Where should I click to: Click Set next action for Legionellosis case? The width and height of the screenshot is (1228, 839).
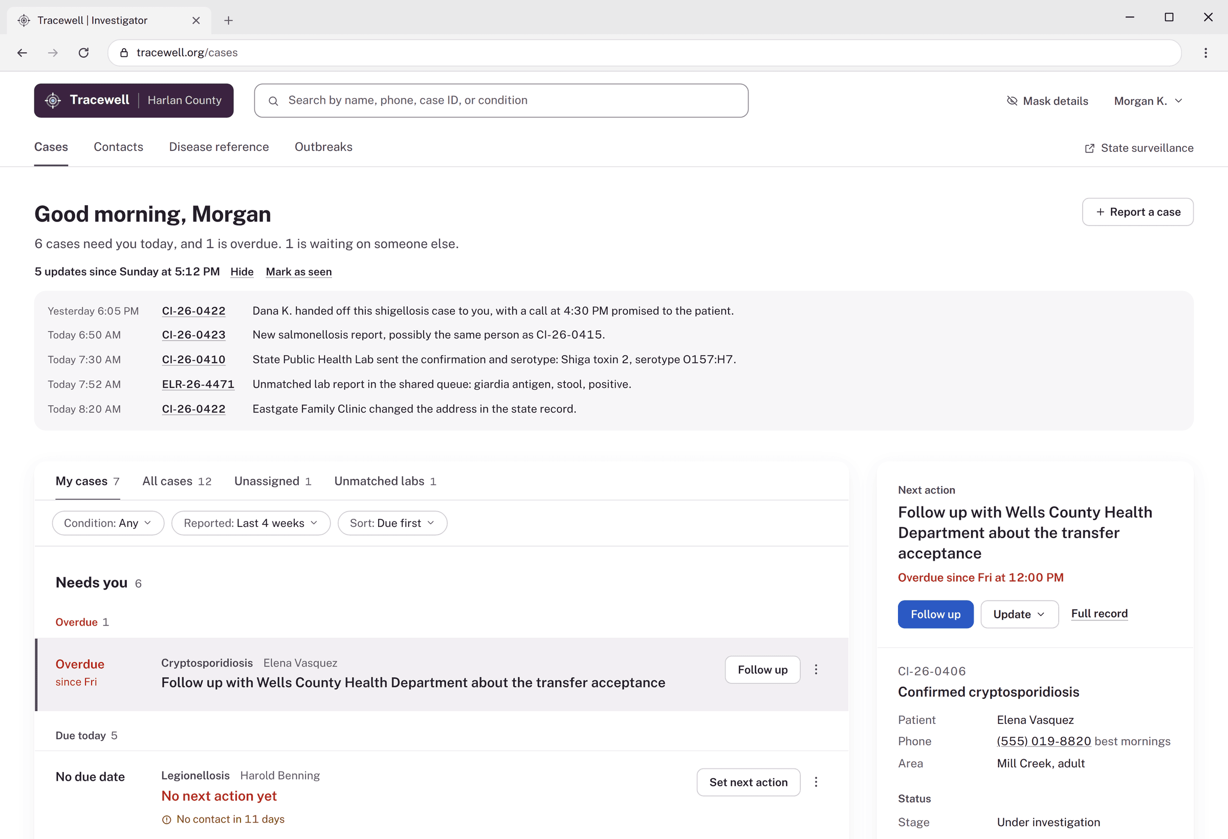click(x=748, y=782)
